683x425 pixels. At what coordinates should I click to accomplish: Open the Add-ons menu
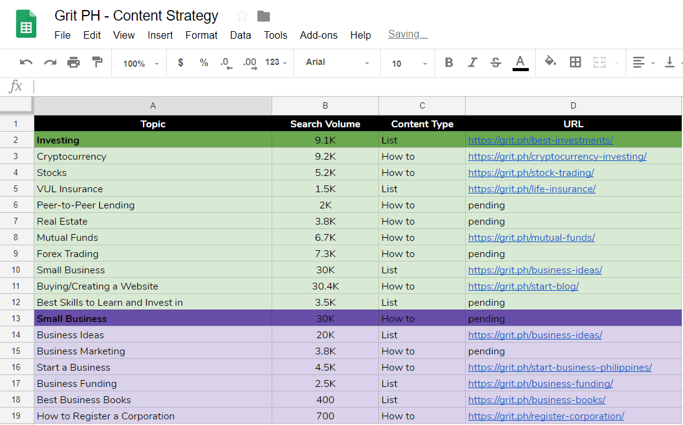click(318, 36)
